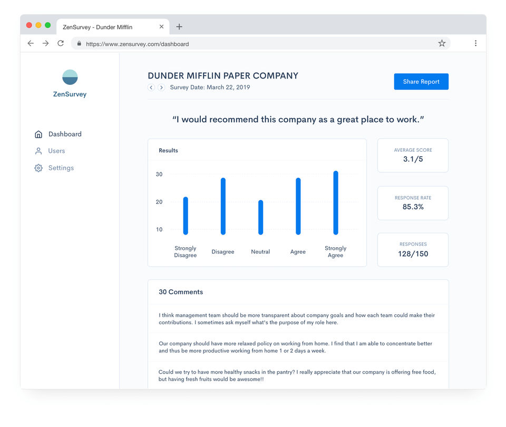
Task: Click the Dashboard home icon
Action: (38, 134)
